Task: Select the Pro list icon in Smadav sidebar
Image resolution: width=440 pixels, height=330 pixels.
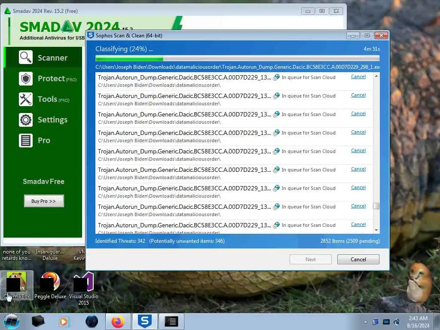Action: [x=26, y=141]
